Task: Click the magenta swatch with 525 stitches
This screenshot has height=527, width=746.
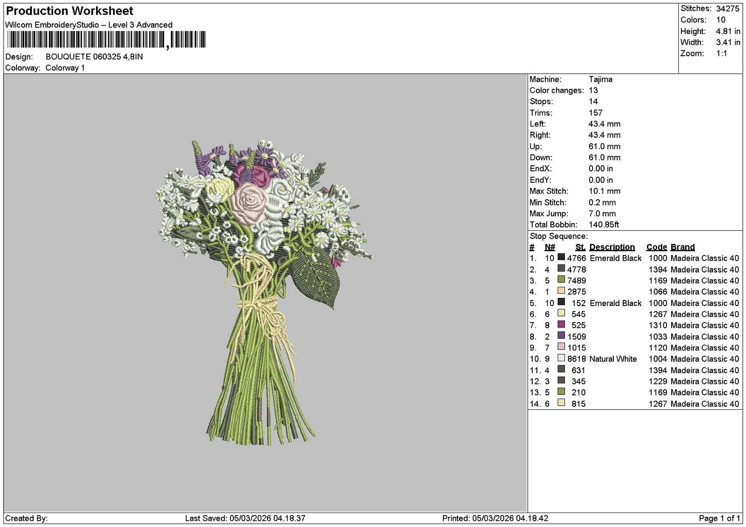Action: point(561,325)
